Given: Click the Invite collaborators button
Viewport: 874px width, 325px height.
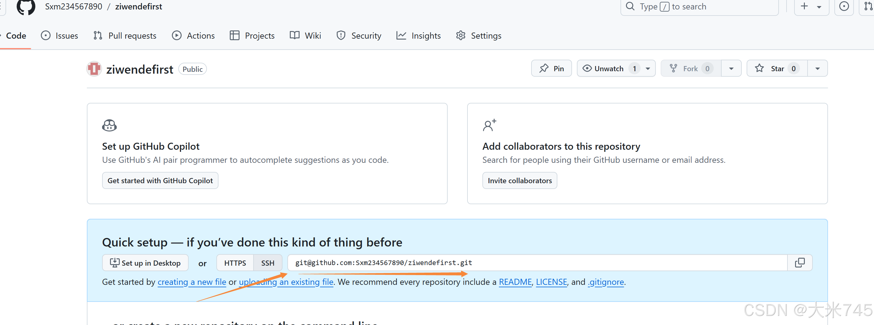Looking at the screenshot, I should (520, 180).
